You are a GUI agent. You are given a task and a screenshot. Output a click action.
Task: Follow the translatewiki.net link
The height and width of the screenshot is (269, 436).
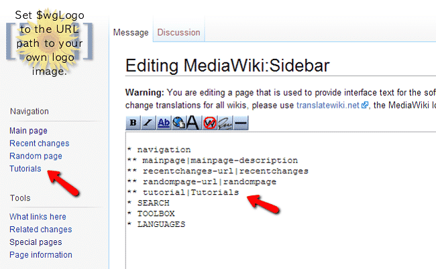[329, 105]
